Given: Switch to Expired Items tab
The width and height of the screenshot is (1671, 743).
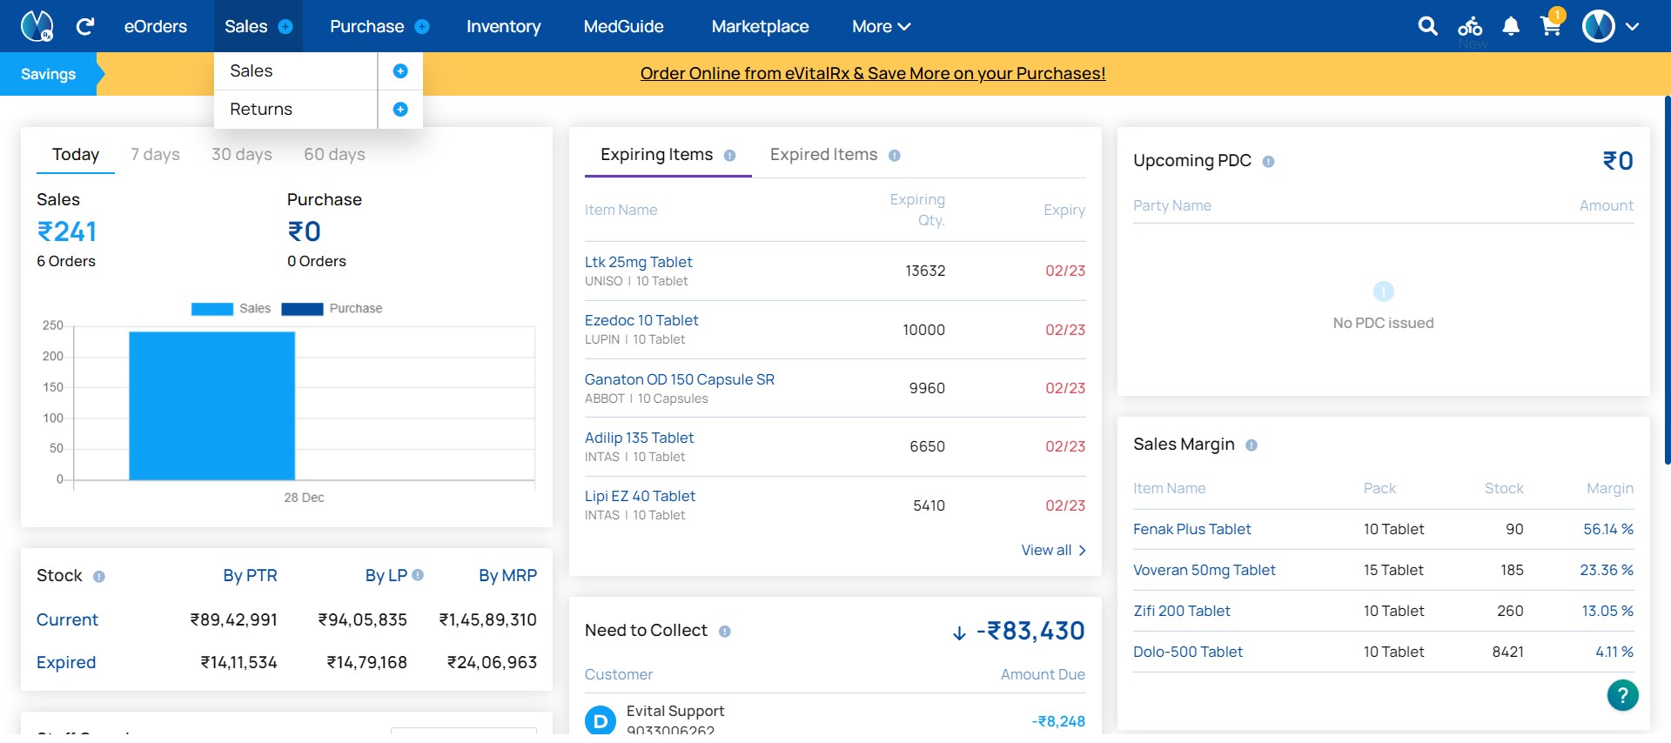Looking at the screenshot, I should point(823,155).
